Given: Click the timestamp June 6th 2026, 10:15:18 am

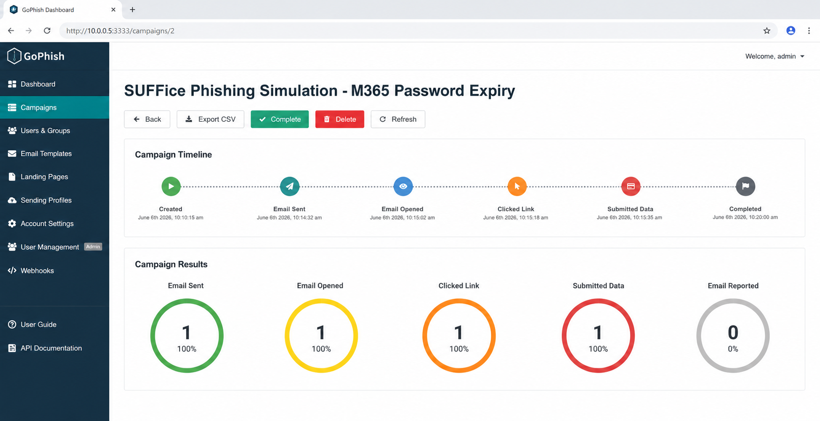Looking at the screenshot, I should click(x=516, y=217).
